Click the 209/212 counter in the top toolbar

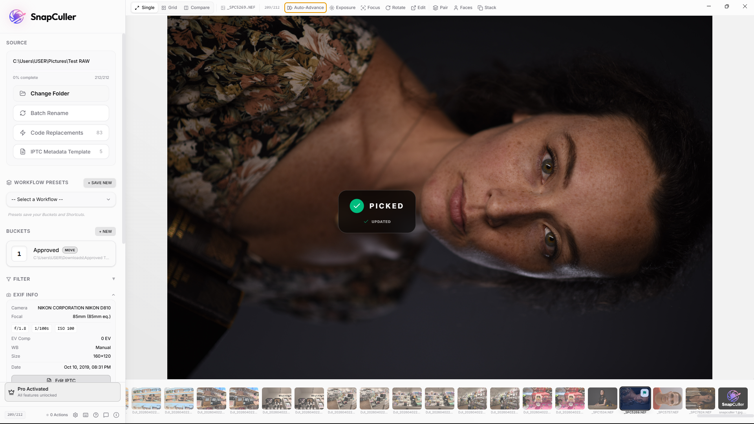pos(272,7)
